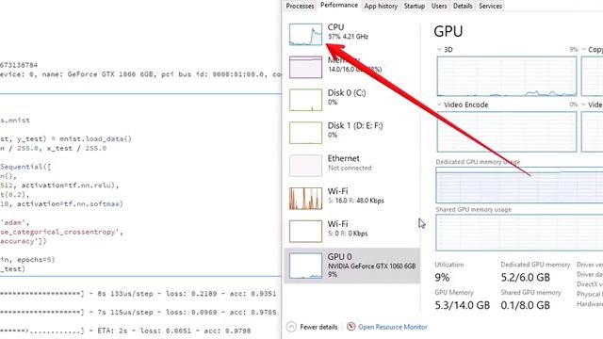Screen dimensions: 603x339
Task: Click the Fewer details chevron icon
Action: [x=291, y=327]
